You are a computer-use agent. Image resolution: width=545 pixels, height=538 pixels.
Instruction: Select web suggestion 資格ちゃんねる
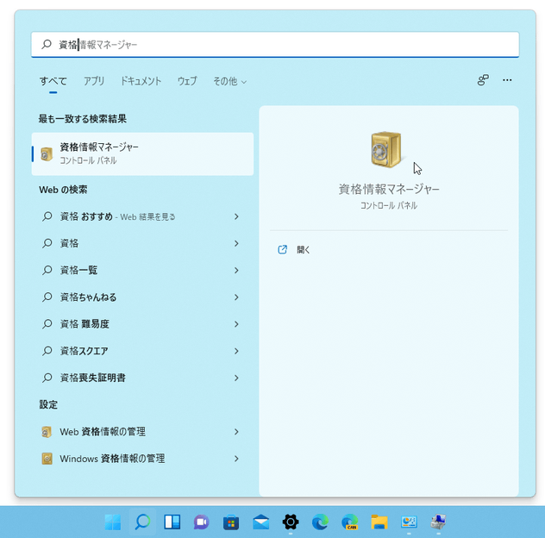(x=141, y=297)
